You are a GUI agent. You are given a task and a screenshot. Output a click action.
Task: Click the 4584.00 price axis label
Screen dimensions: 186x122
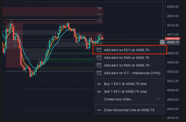[x=173, y=7]
